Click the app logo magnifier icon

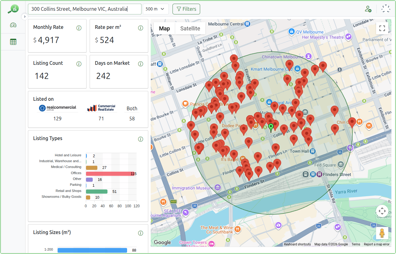click(13, 9)
